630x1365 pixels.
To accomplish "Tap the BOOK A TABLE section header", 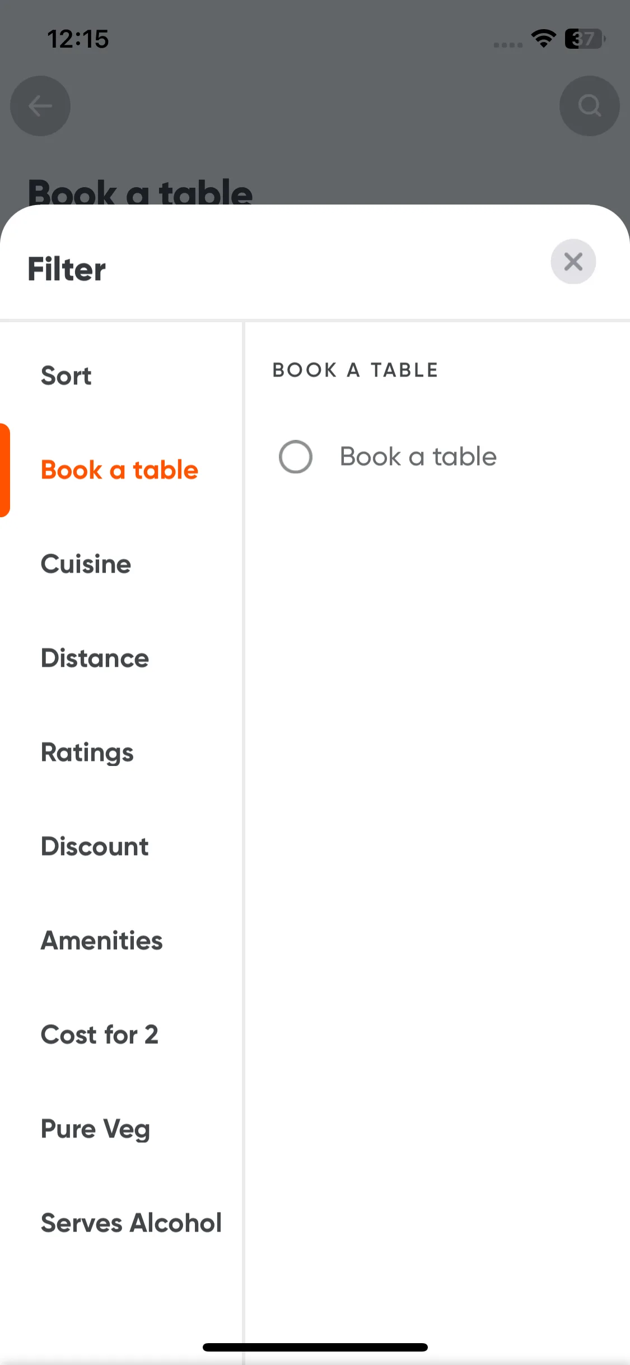I will click(x=355, y=370).
